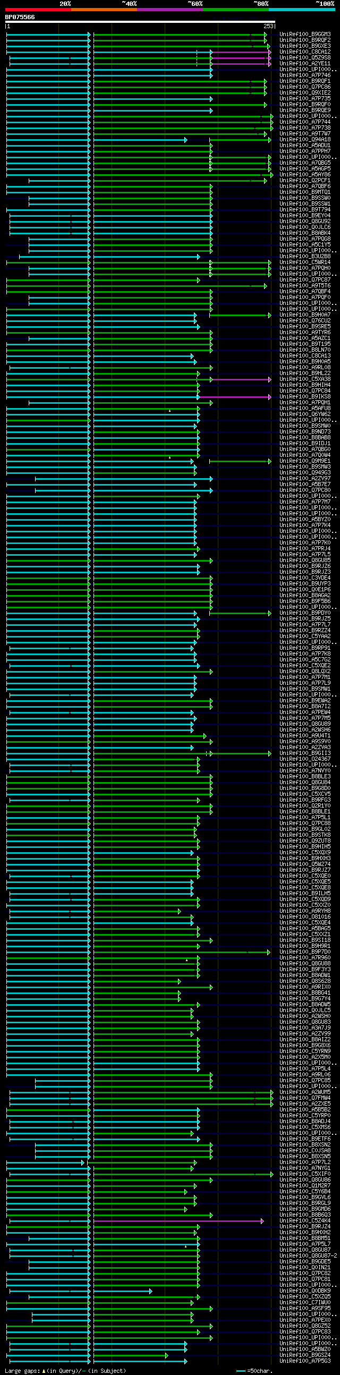Screen dimensions: 340x1375
Task: Select the UniRef100_A7P746 entry
Action: (305, 75)
